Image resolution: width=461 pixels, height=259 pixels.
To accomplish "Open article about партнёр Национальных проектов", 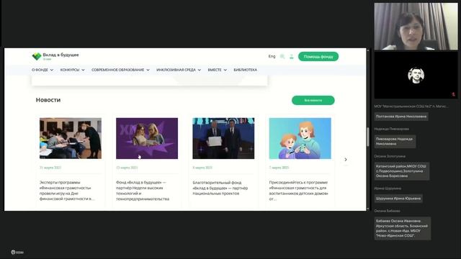I will pos(220,188).
